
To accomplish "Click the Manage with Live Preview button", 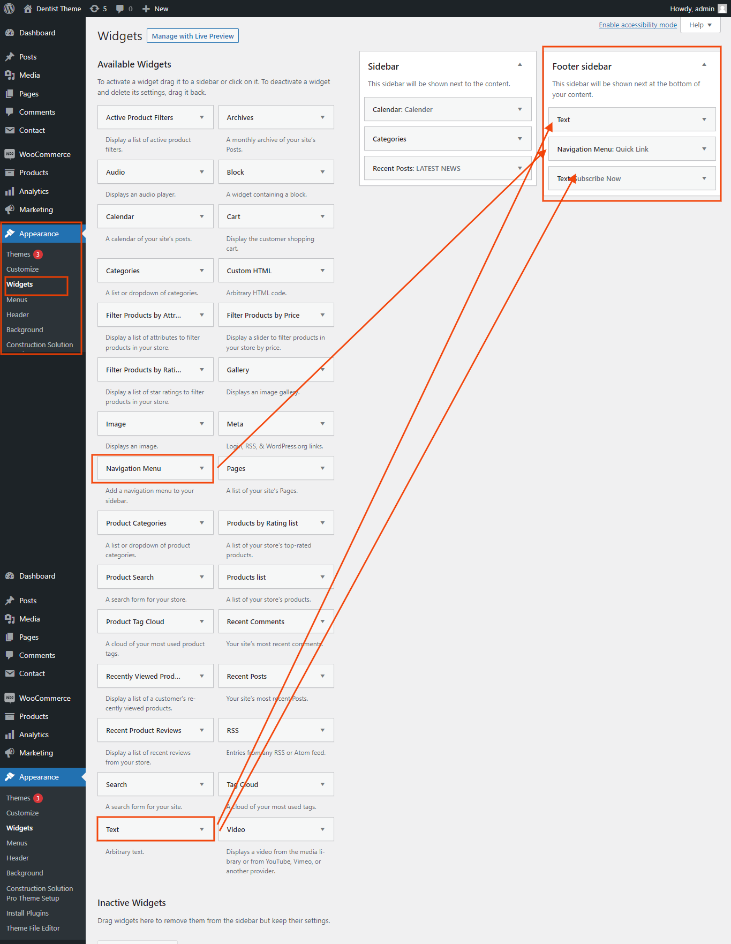I will pyautogui.click(x=193, y=36).
